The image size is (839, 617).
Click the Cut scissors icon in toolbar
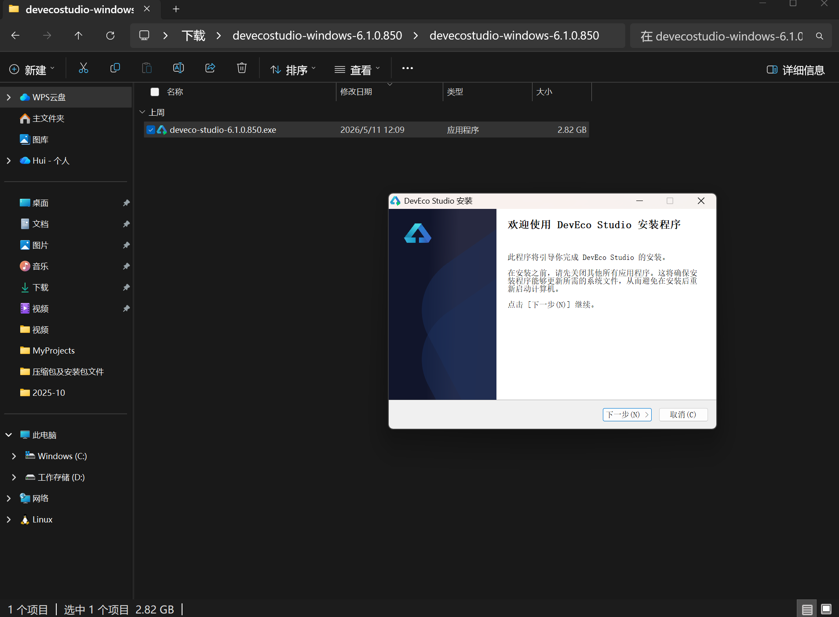[x=83, y=68]
